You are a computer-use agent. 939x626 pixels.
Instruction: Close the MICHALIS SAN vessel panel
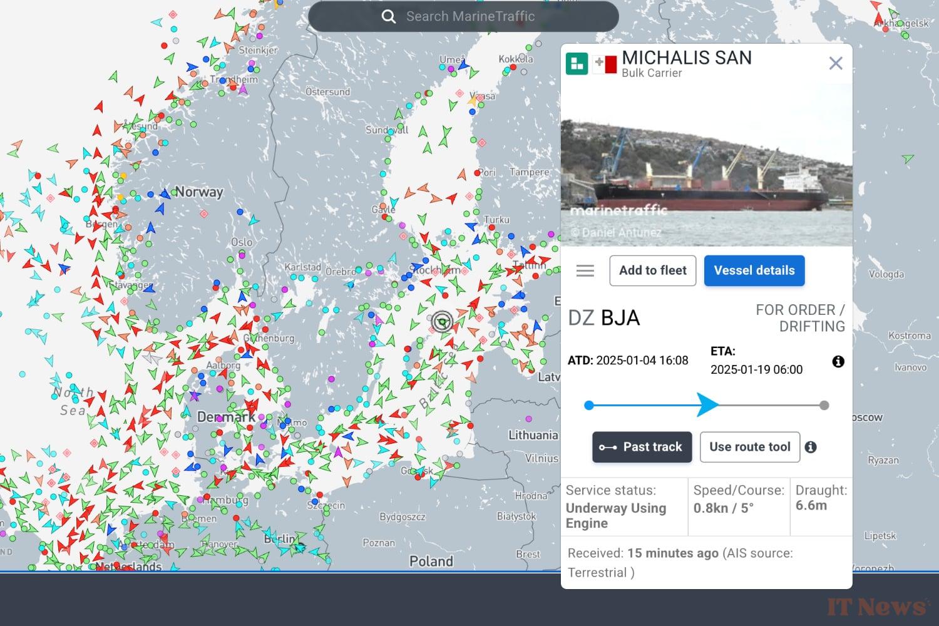click(836, 63)
